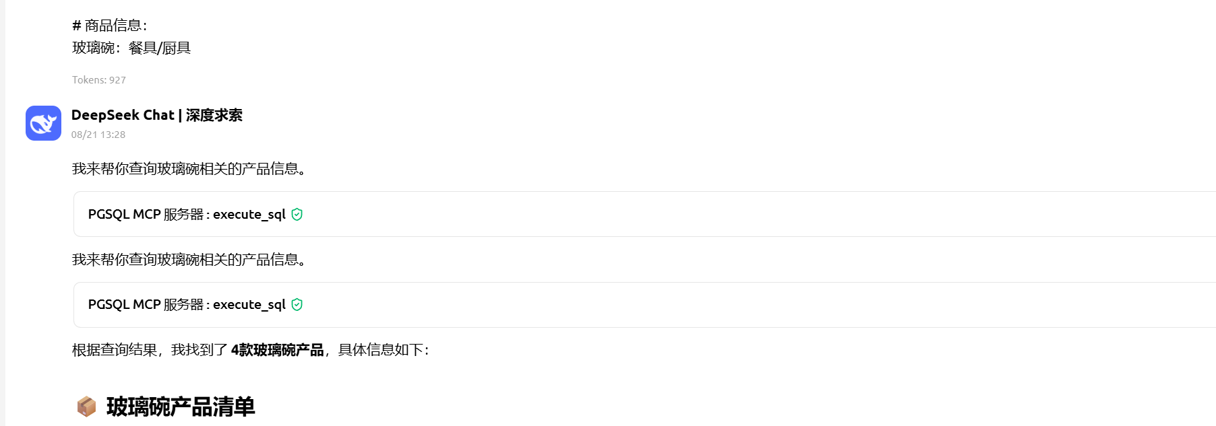Click the 玻璃碗：餐具/厨具 line

pyautogui.click(x=131, y=48)
